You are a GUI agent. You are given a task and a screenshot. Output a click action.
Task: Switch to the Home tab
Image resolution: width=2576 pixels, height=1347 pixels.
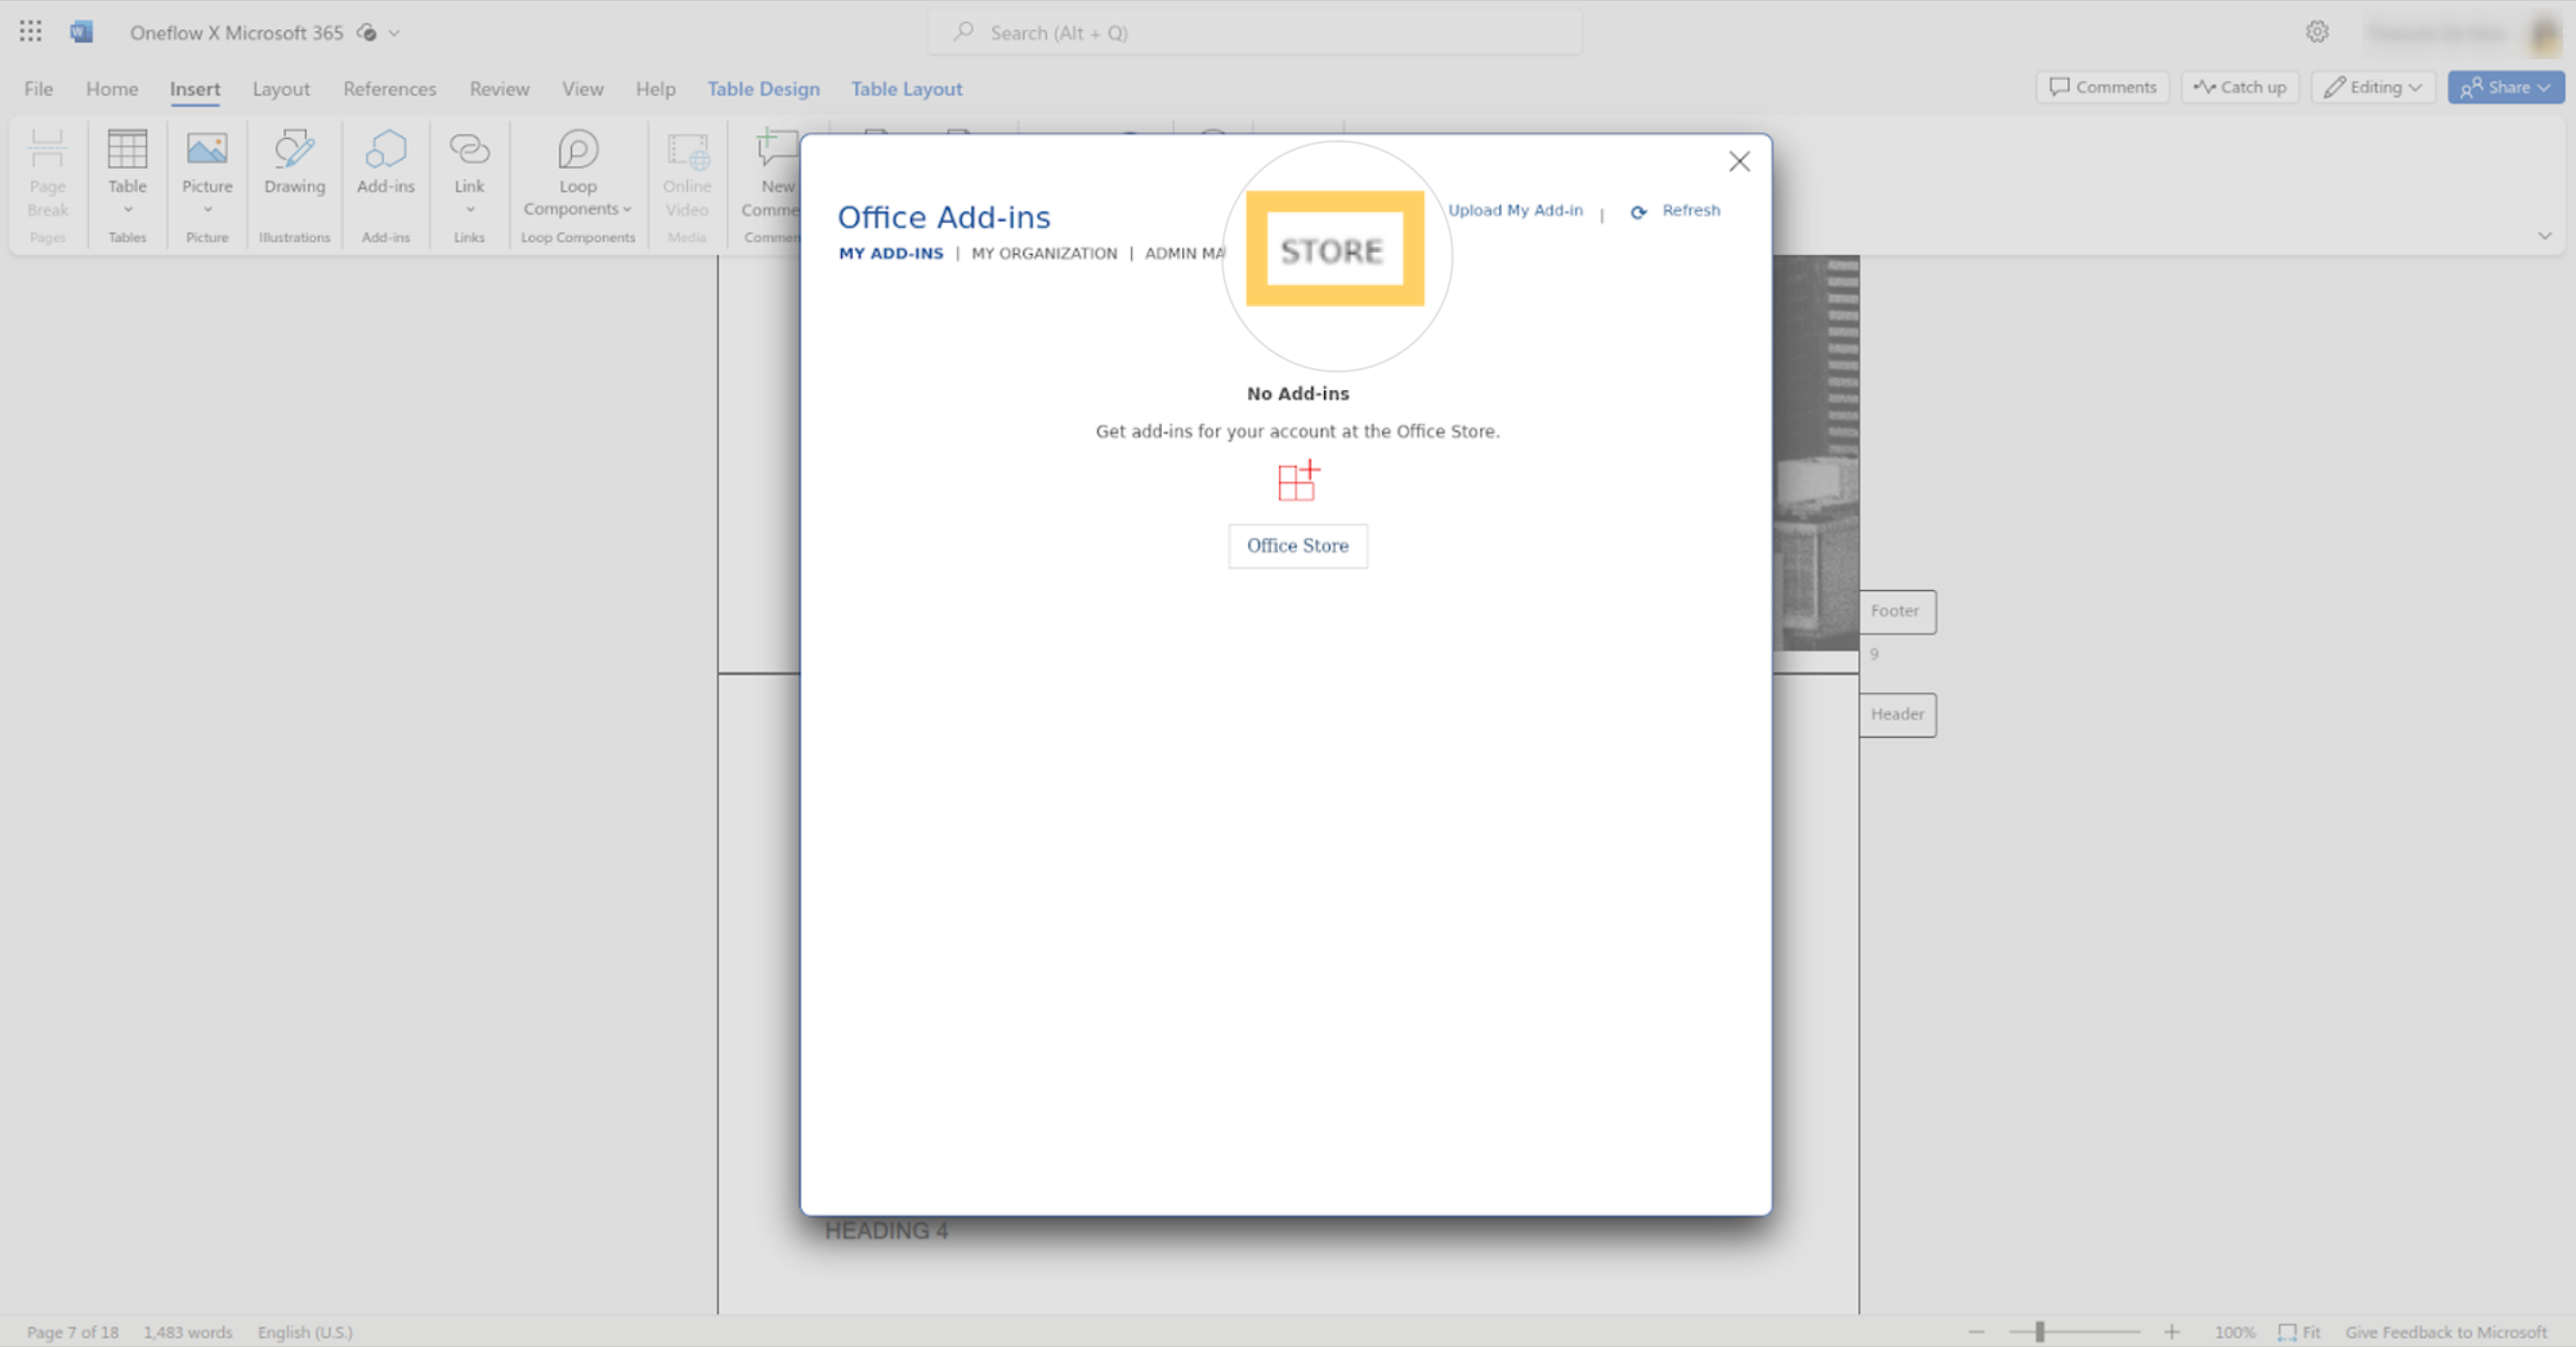pos(112,89)
